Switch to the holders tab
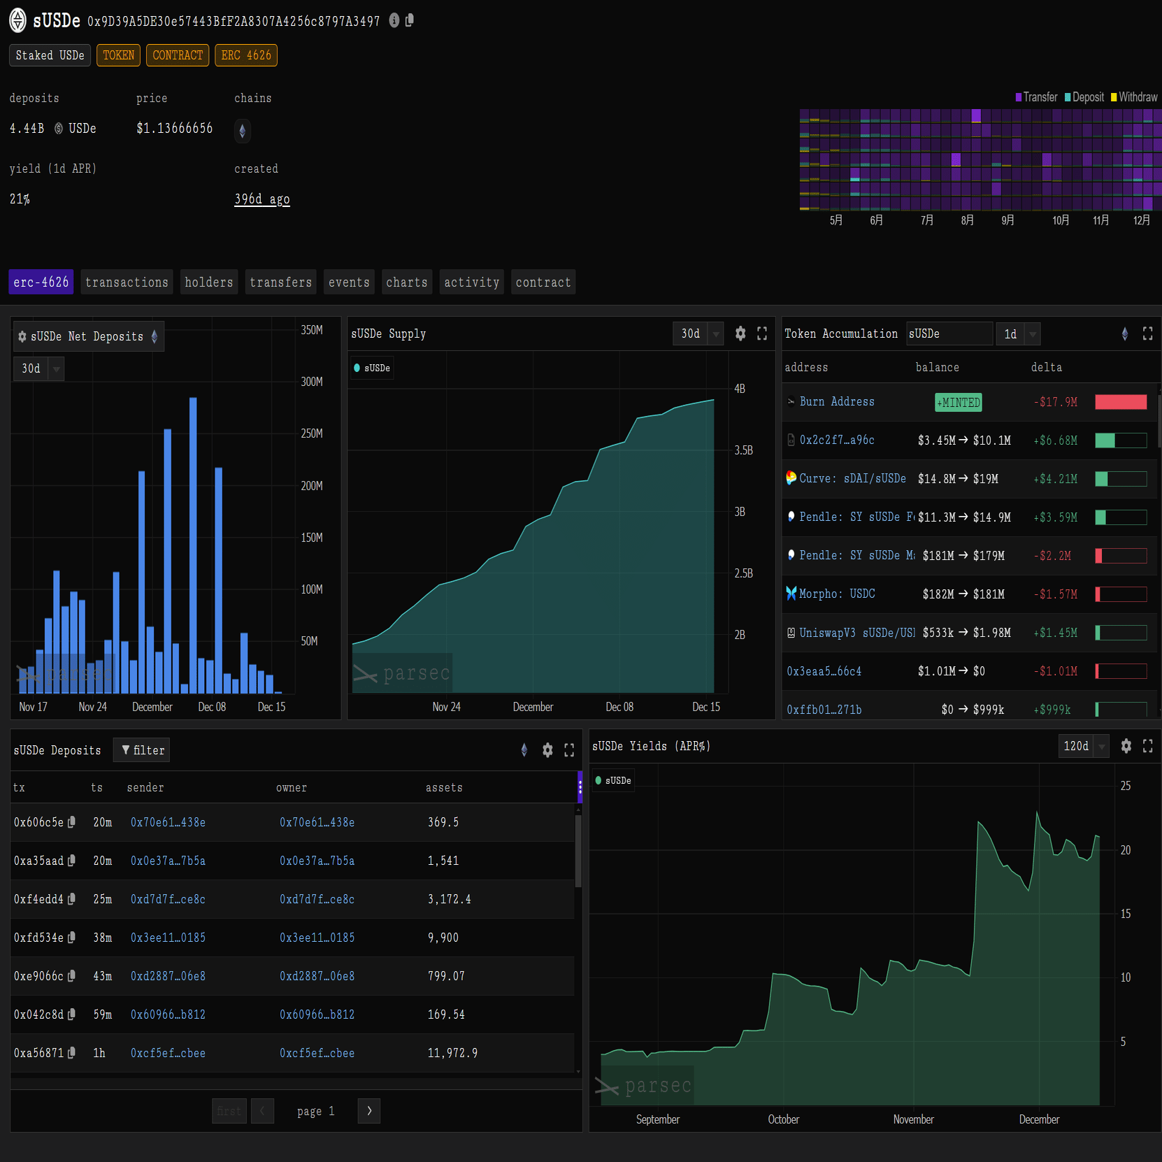 209,282
